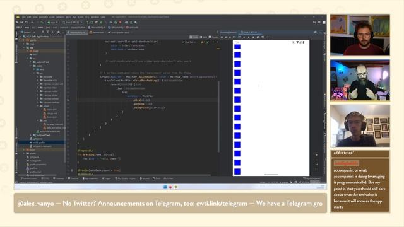
Task: Switch editor to Code view
Action: tap(194, 37)
